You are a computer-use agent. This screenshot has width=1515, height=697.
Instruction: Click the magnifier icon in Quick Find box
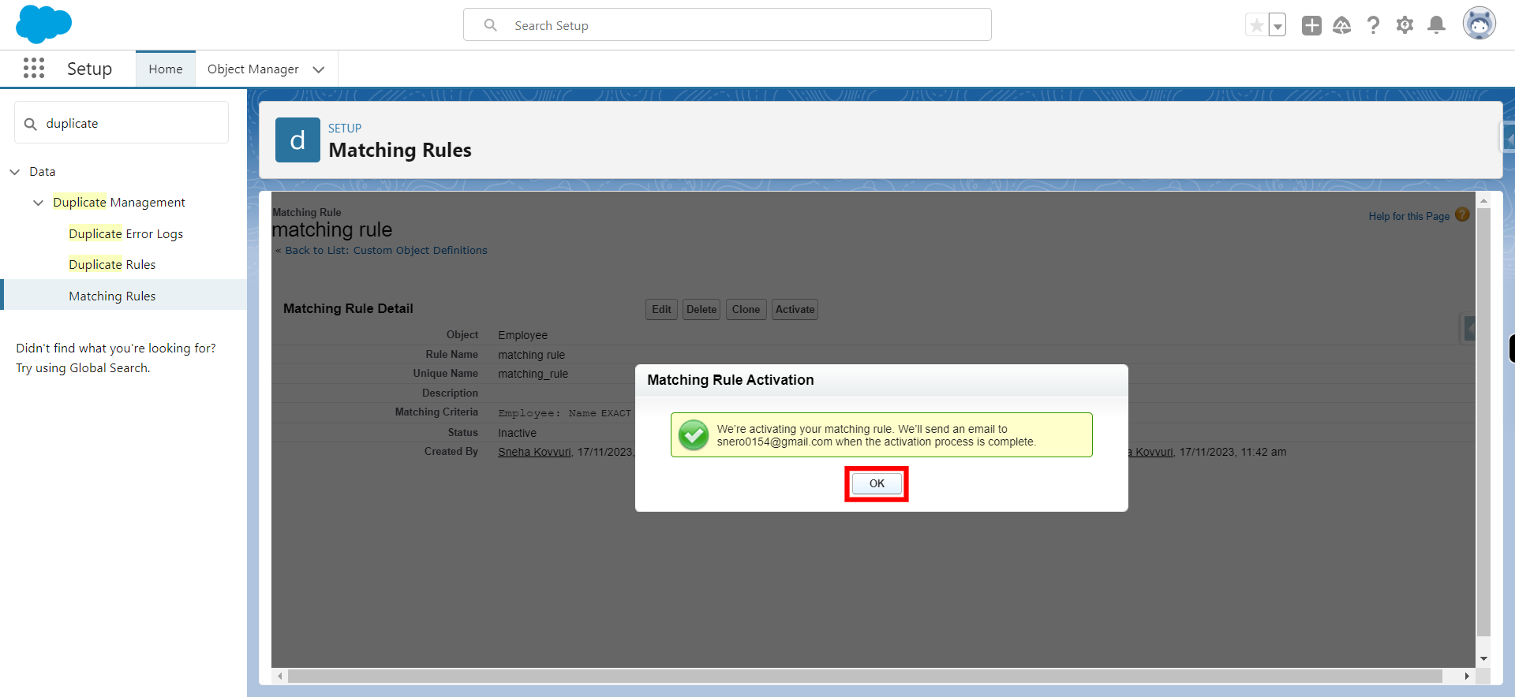tap(31, 124)
